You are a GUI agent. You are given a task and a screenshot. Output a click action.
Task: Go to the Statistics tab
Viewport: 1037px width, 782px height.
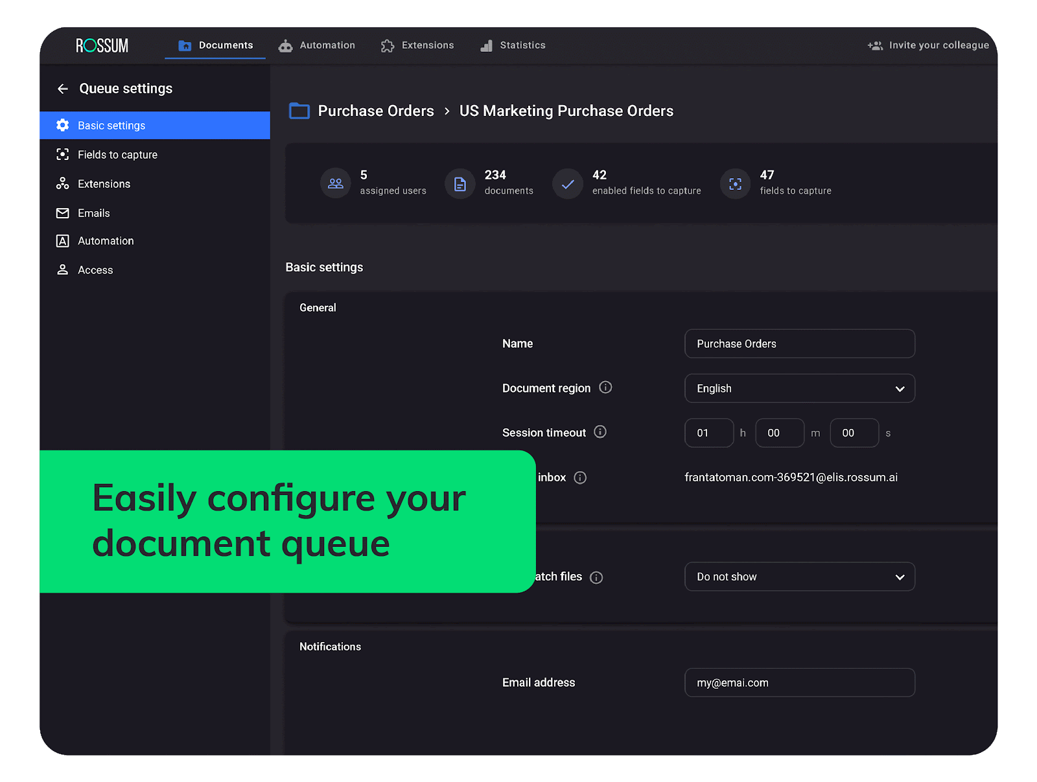513,45
